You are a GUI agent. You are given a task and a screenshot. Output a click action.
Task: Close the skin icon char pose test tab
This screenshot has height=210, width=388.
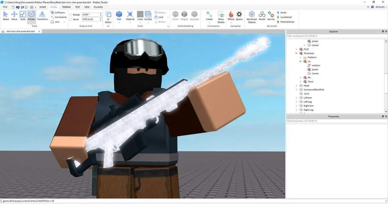click(39, 31)
